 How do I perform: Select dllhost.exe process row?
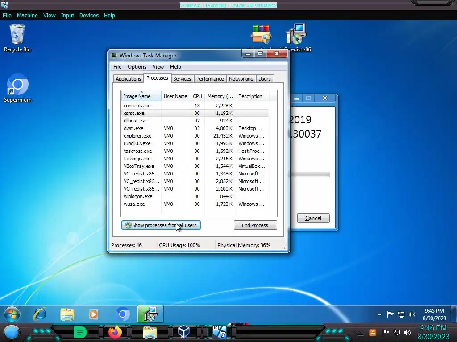coord(195,121)
